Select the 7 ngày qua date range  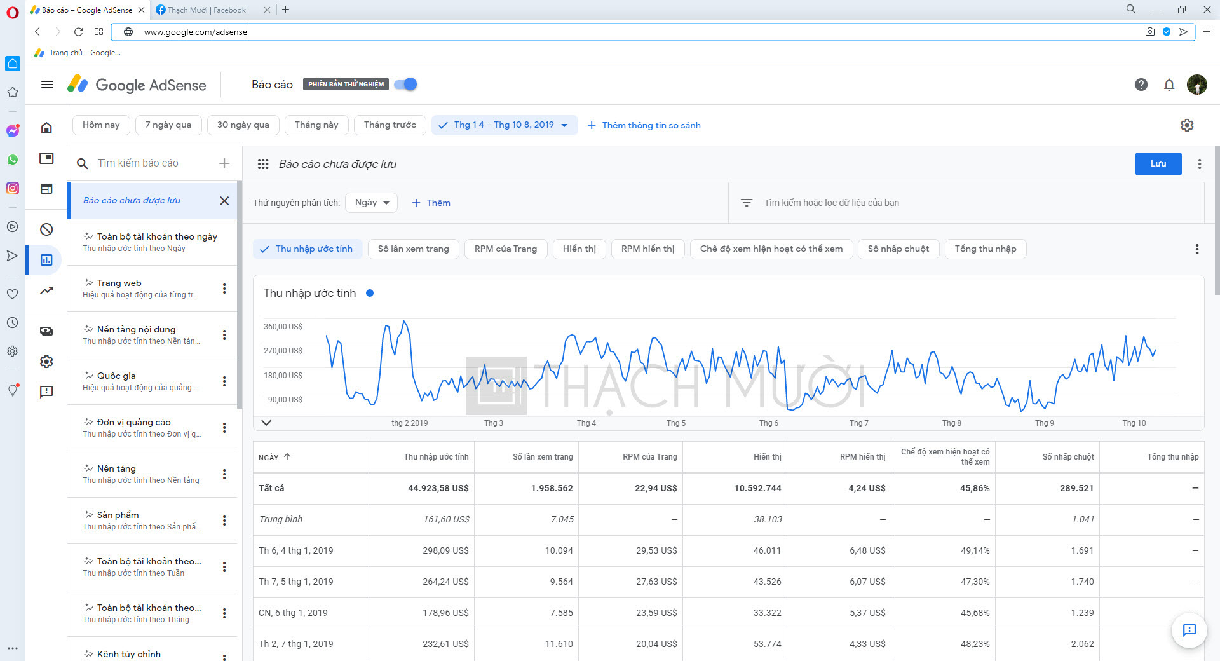point(168,125)
